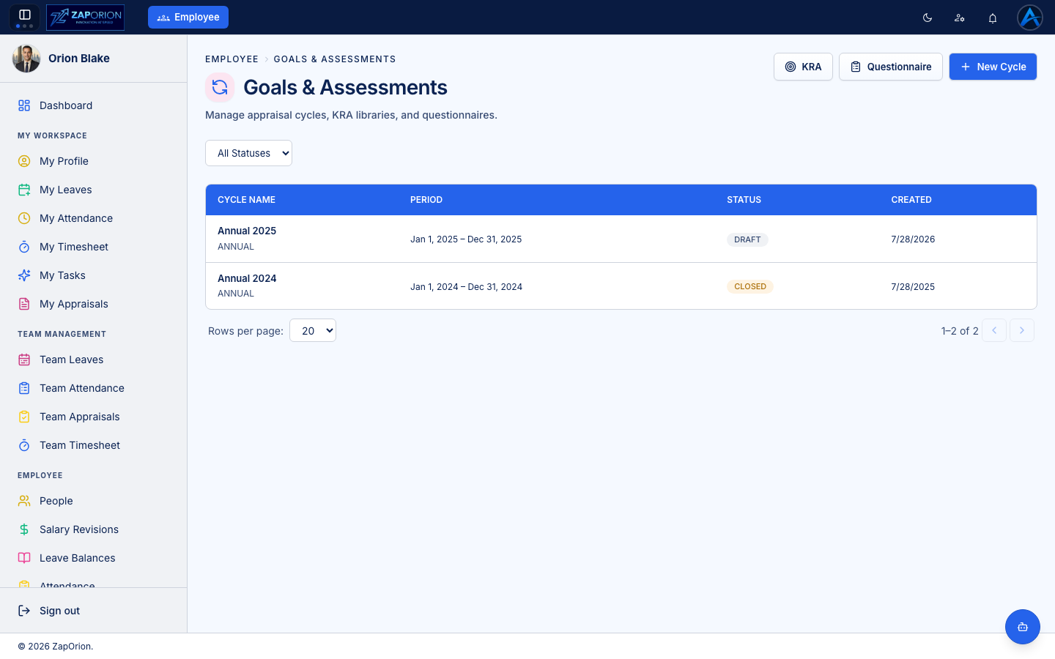Viewport: 1055px width, 659px height.
Task: Click the CLOSED status badge
Action: 750,286
